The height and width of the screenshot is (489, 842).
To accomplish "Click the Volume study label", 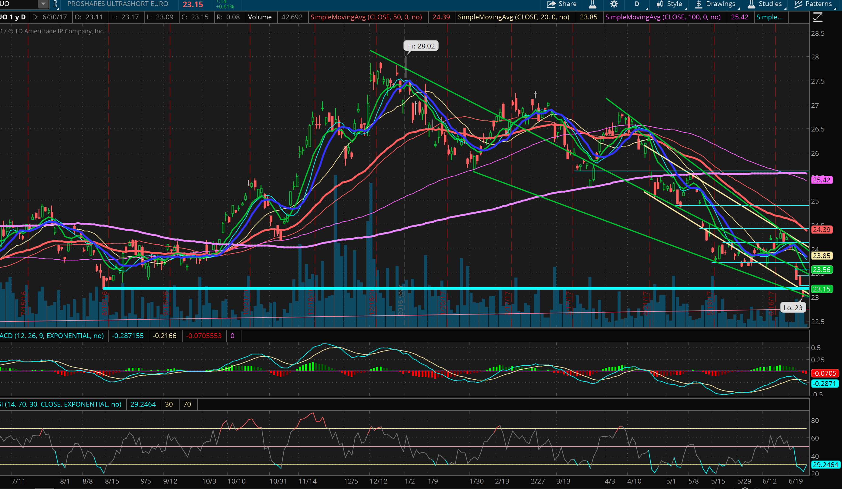I will point(260,17).
